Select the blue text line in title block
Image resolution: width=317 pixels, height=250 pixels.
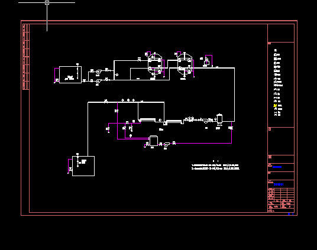277,167
